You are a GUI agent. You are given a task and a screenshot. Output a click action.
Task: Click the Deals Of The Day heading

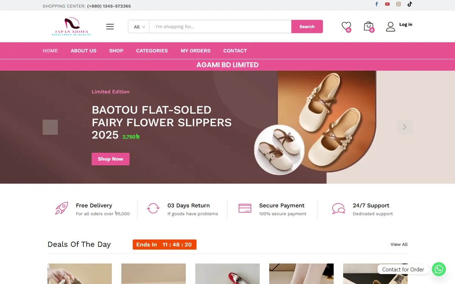pos(79,244)
